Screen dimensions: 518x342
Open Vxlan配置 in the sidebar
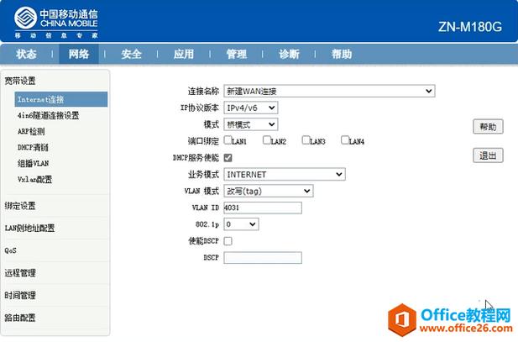click(34, 179)
